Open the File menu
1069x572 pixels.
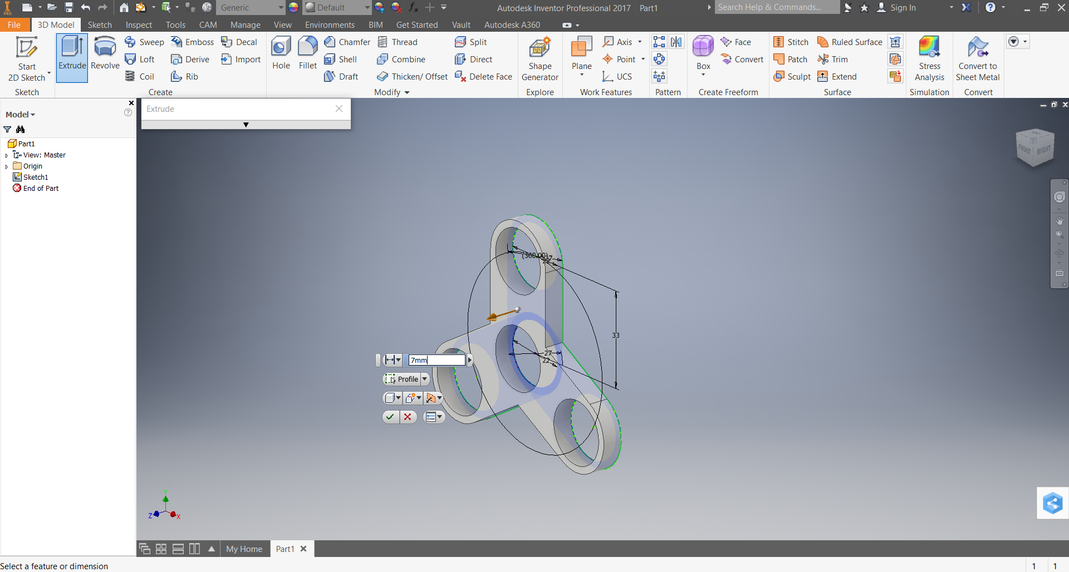14,24
